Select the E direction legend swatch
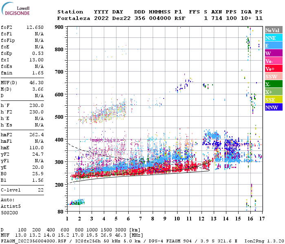This screenshot has width=285, height=244. click(274, 46)
